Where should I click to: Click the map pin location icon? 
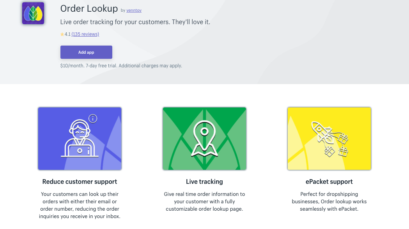(x=204, y=138)
